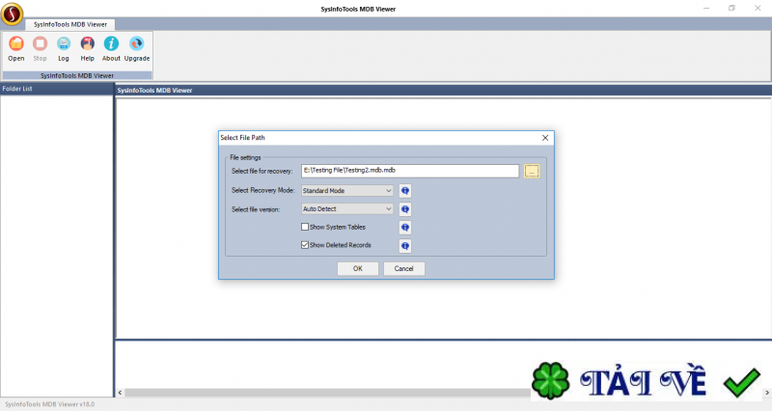The width and height of the screenshot is (772, 411).
Task: Click Cancel in Select File Path dialog
Action: coord(403,269)
